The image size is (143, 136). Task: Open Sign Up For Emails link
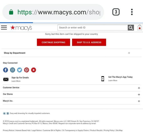click(x=20, y=78)
